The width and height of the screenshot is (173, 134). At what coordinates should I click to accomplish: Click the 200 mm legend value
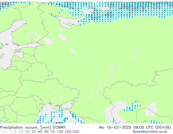tap(76, 132)
